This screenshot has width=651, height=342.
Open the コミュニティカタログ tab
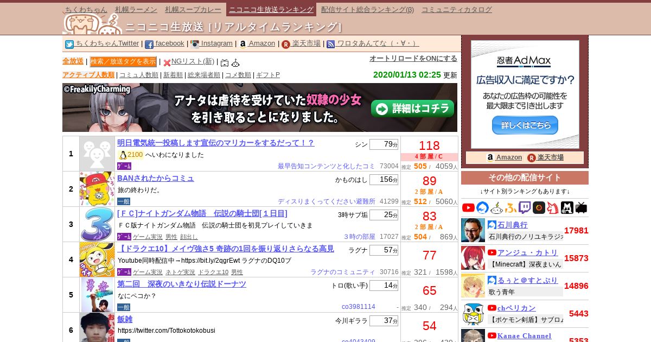point(457,9)
